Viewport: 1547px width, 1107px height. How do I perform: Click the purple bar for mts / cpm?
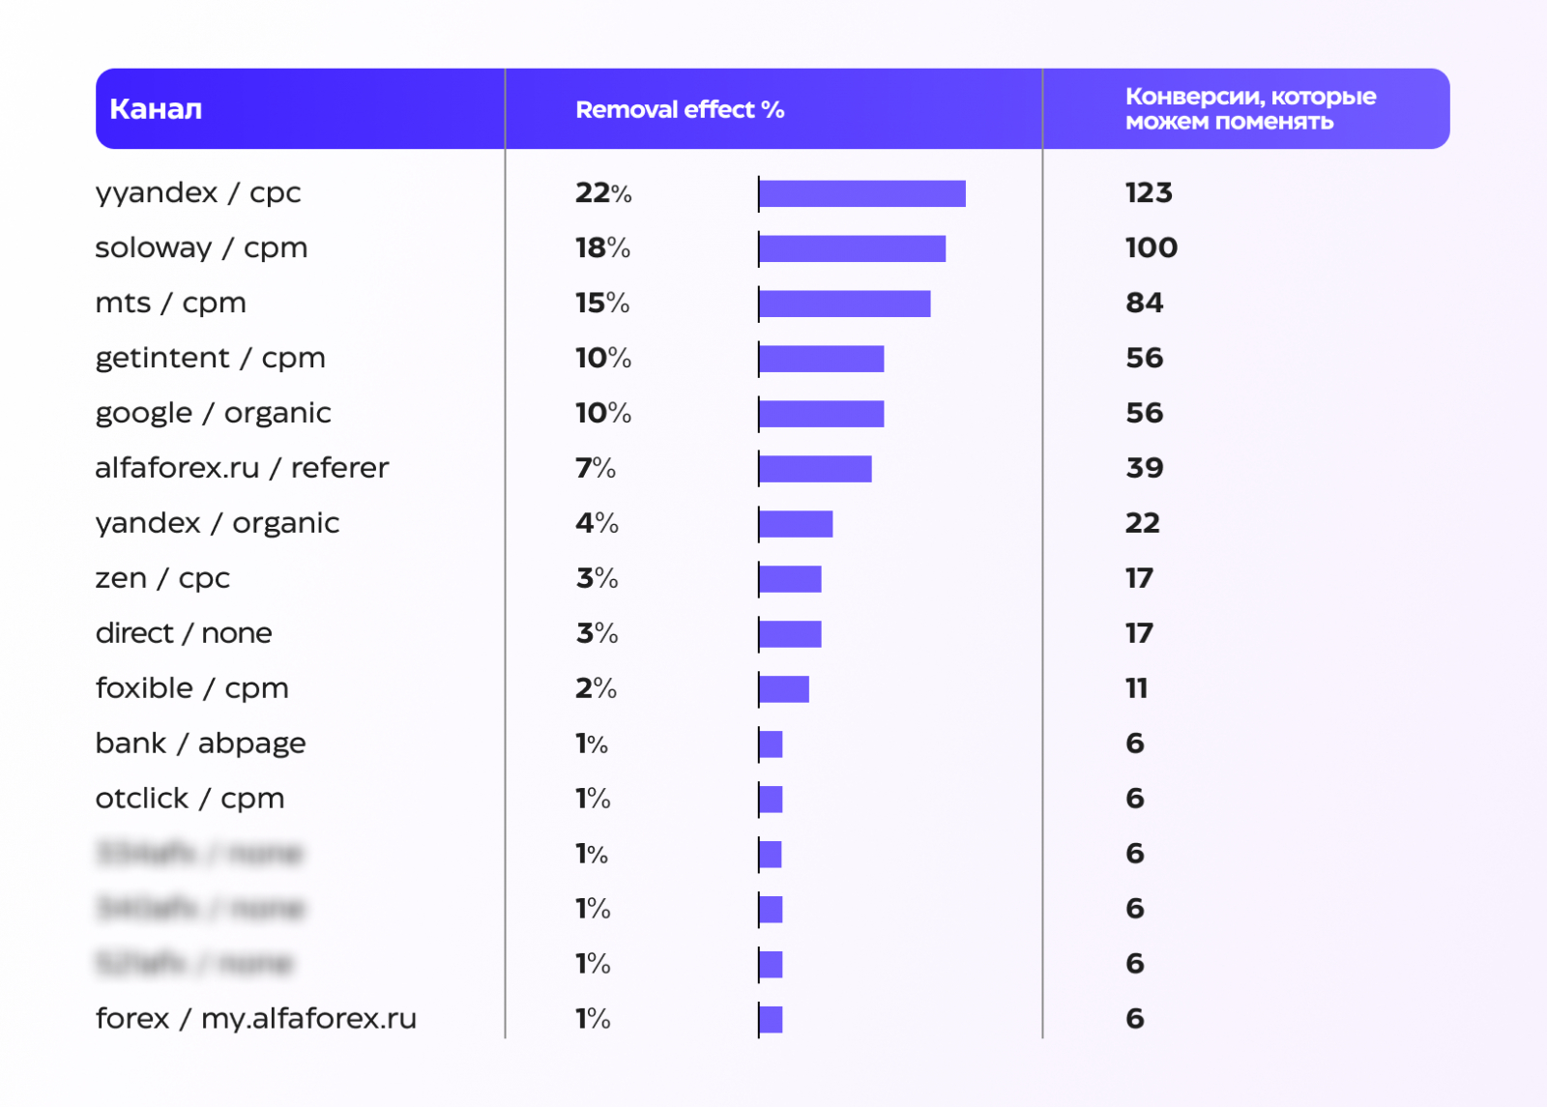click(x=845, y=304)
